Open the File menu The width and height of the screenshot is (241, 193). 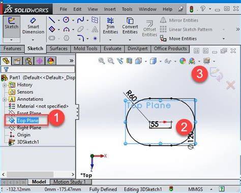click(x=63, y=9)
